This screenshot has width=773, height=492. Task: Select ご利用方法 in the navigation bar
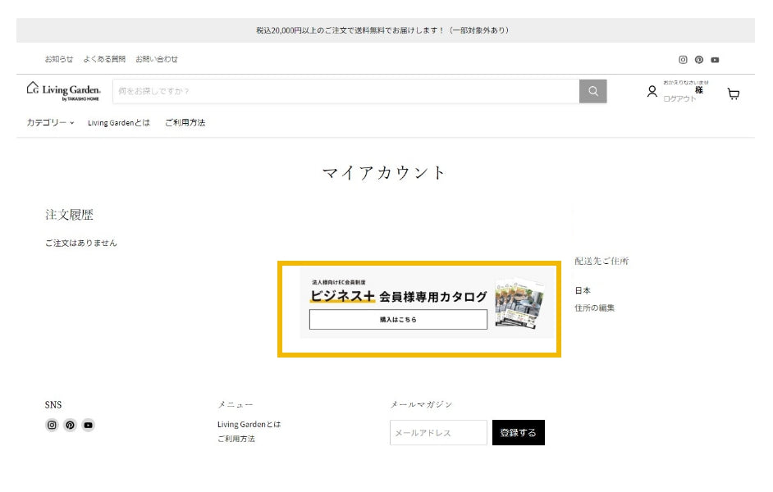pos(185,123)
